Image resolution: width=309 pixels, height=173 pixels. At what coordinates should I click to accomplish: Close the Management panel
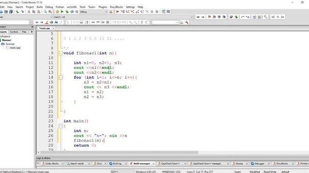pos(32,27)
